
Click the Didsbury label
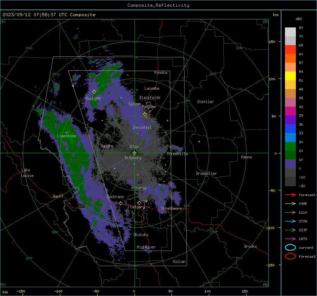pos(133,158)
